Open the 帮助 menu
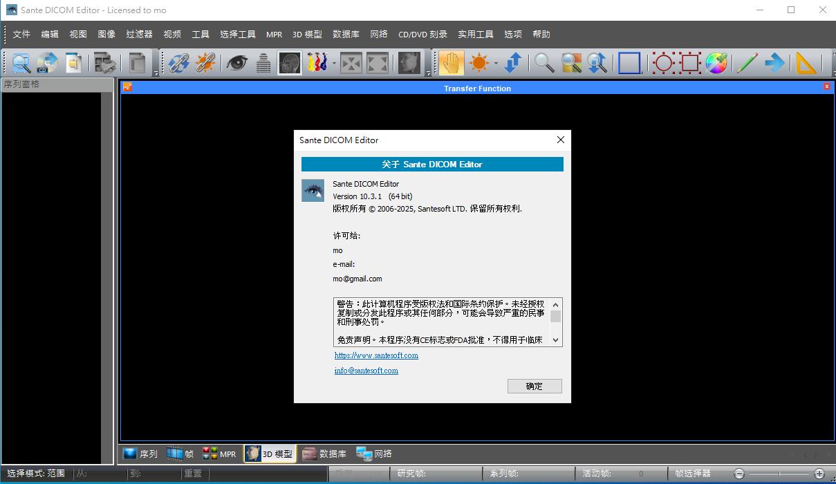Screen dimensions: 836x484 tap(541, 34)
